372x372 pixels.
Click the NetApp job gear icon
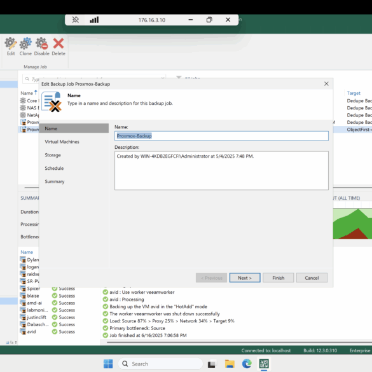coord(23,115)
